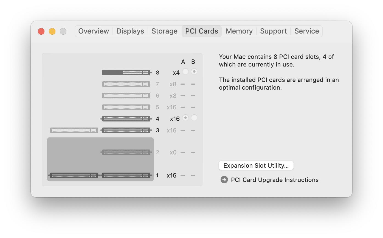Select pool A radio for slot 8

(185, 71)
